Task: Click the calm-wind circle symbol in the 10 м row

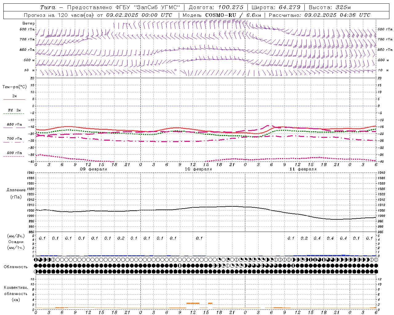Action: coord(175,70)
